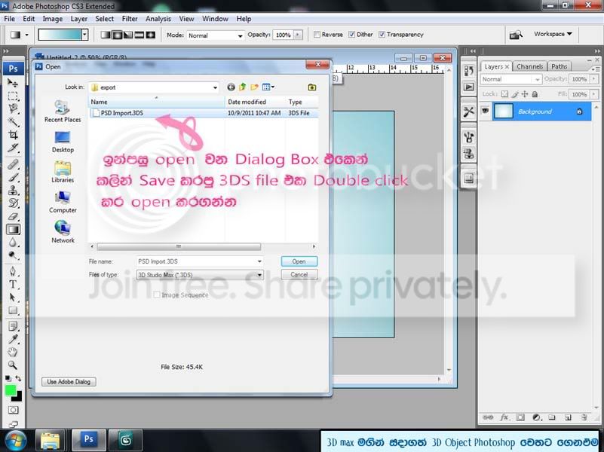The height and width of the screenshot is (452, 604).
Task: Select the Move tool
Action: (x=13, y=83)
